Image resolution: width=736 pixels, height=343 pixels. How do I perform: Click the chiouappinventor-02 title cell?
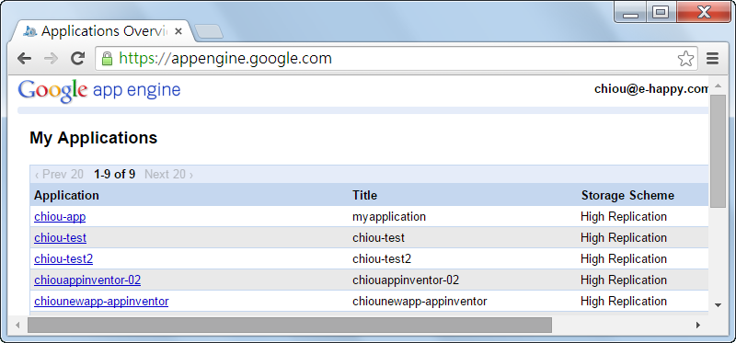[406, 280]
